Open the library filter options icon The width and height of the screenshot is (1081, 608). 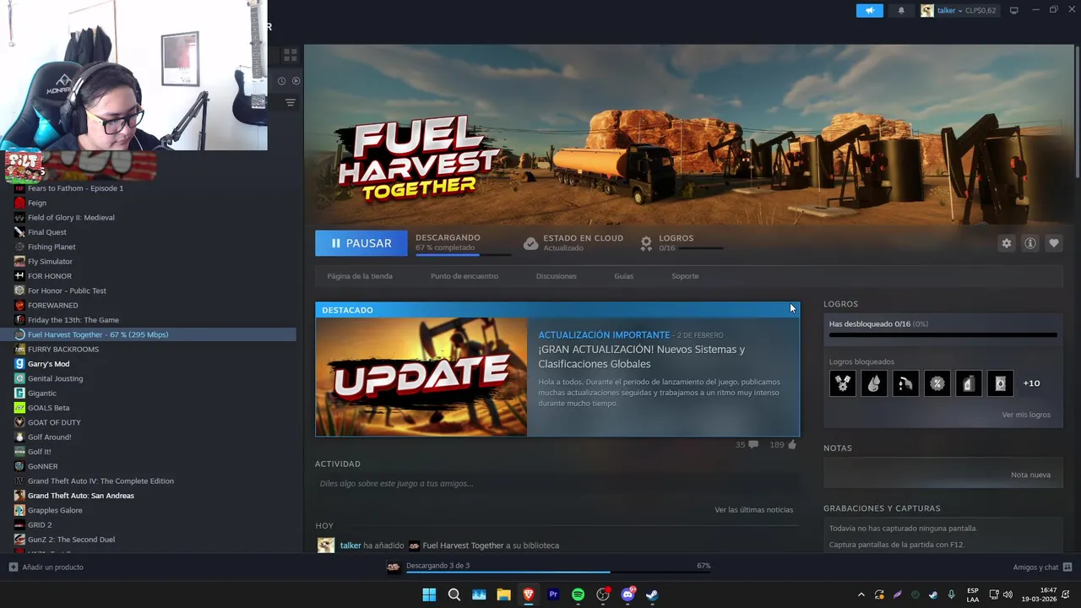pos(290,102)
